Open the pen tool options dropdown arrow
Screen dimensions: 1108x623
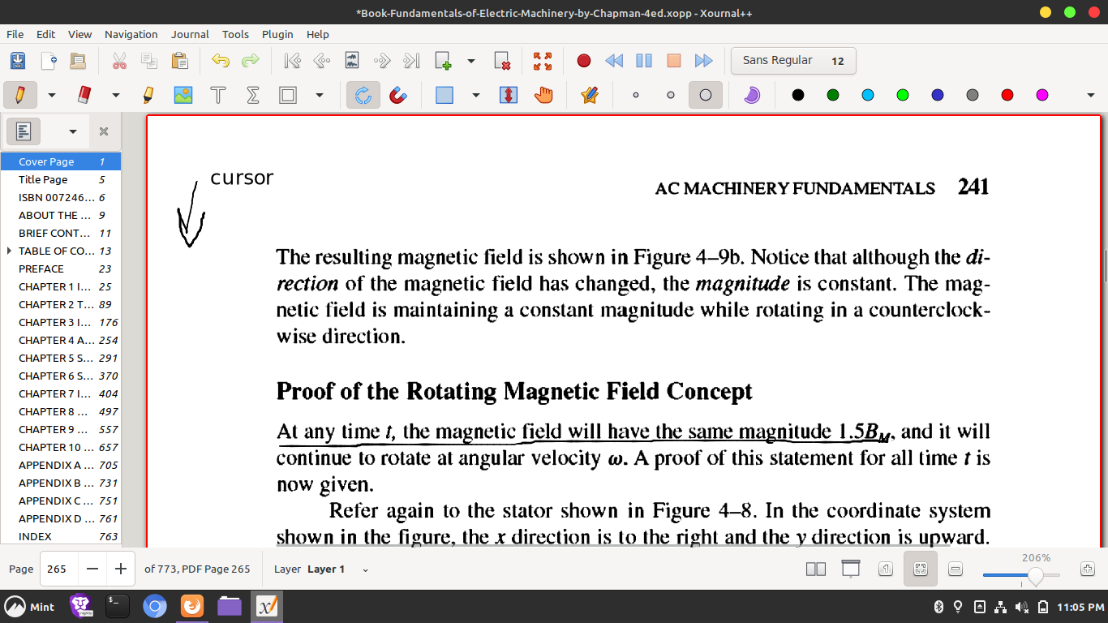tap(52, 95)
